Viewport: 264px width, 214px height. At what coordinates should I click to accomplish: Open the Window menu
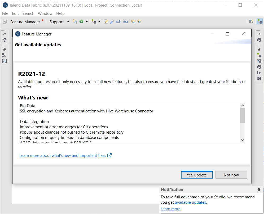[x=45, y=13]
